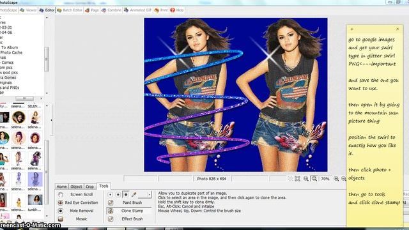Viewport: 409px width, 230px height.
Task: Close the yellow sticky note
Action: coord(397,29)
